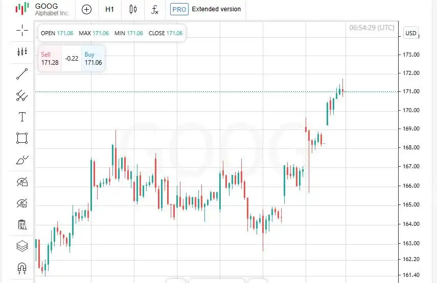Click the PRO badge
The height and width of the screenshot is (283, 437).
pos(179,10)
